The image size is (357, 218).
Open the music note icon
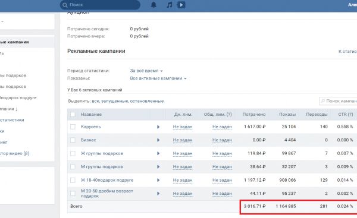tap(169, 5)
